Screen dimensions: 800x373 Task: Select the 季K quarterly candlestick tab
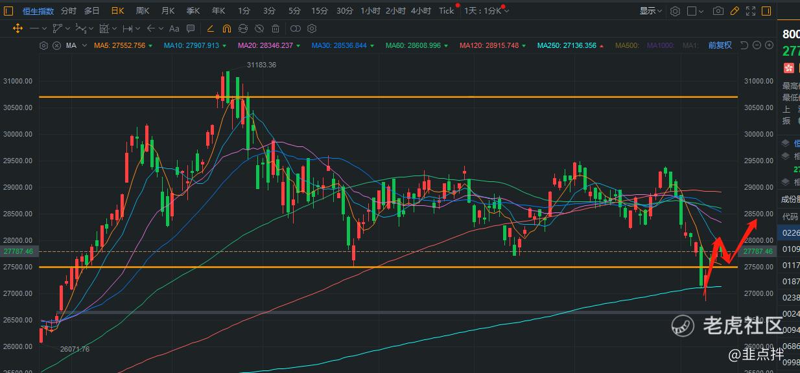pos(193,11)
